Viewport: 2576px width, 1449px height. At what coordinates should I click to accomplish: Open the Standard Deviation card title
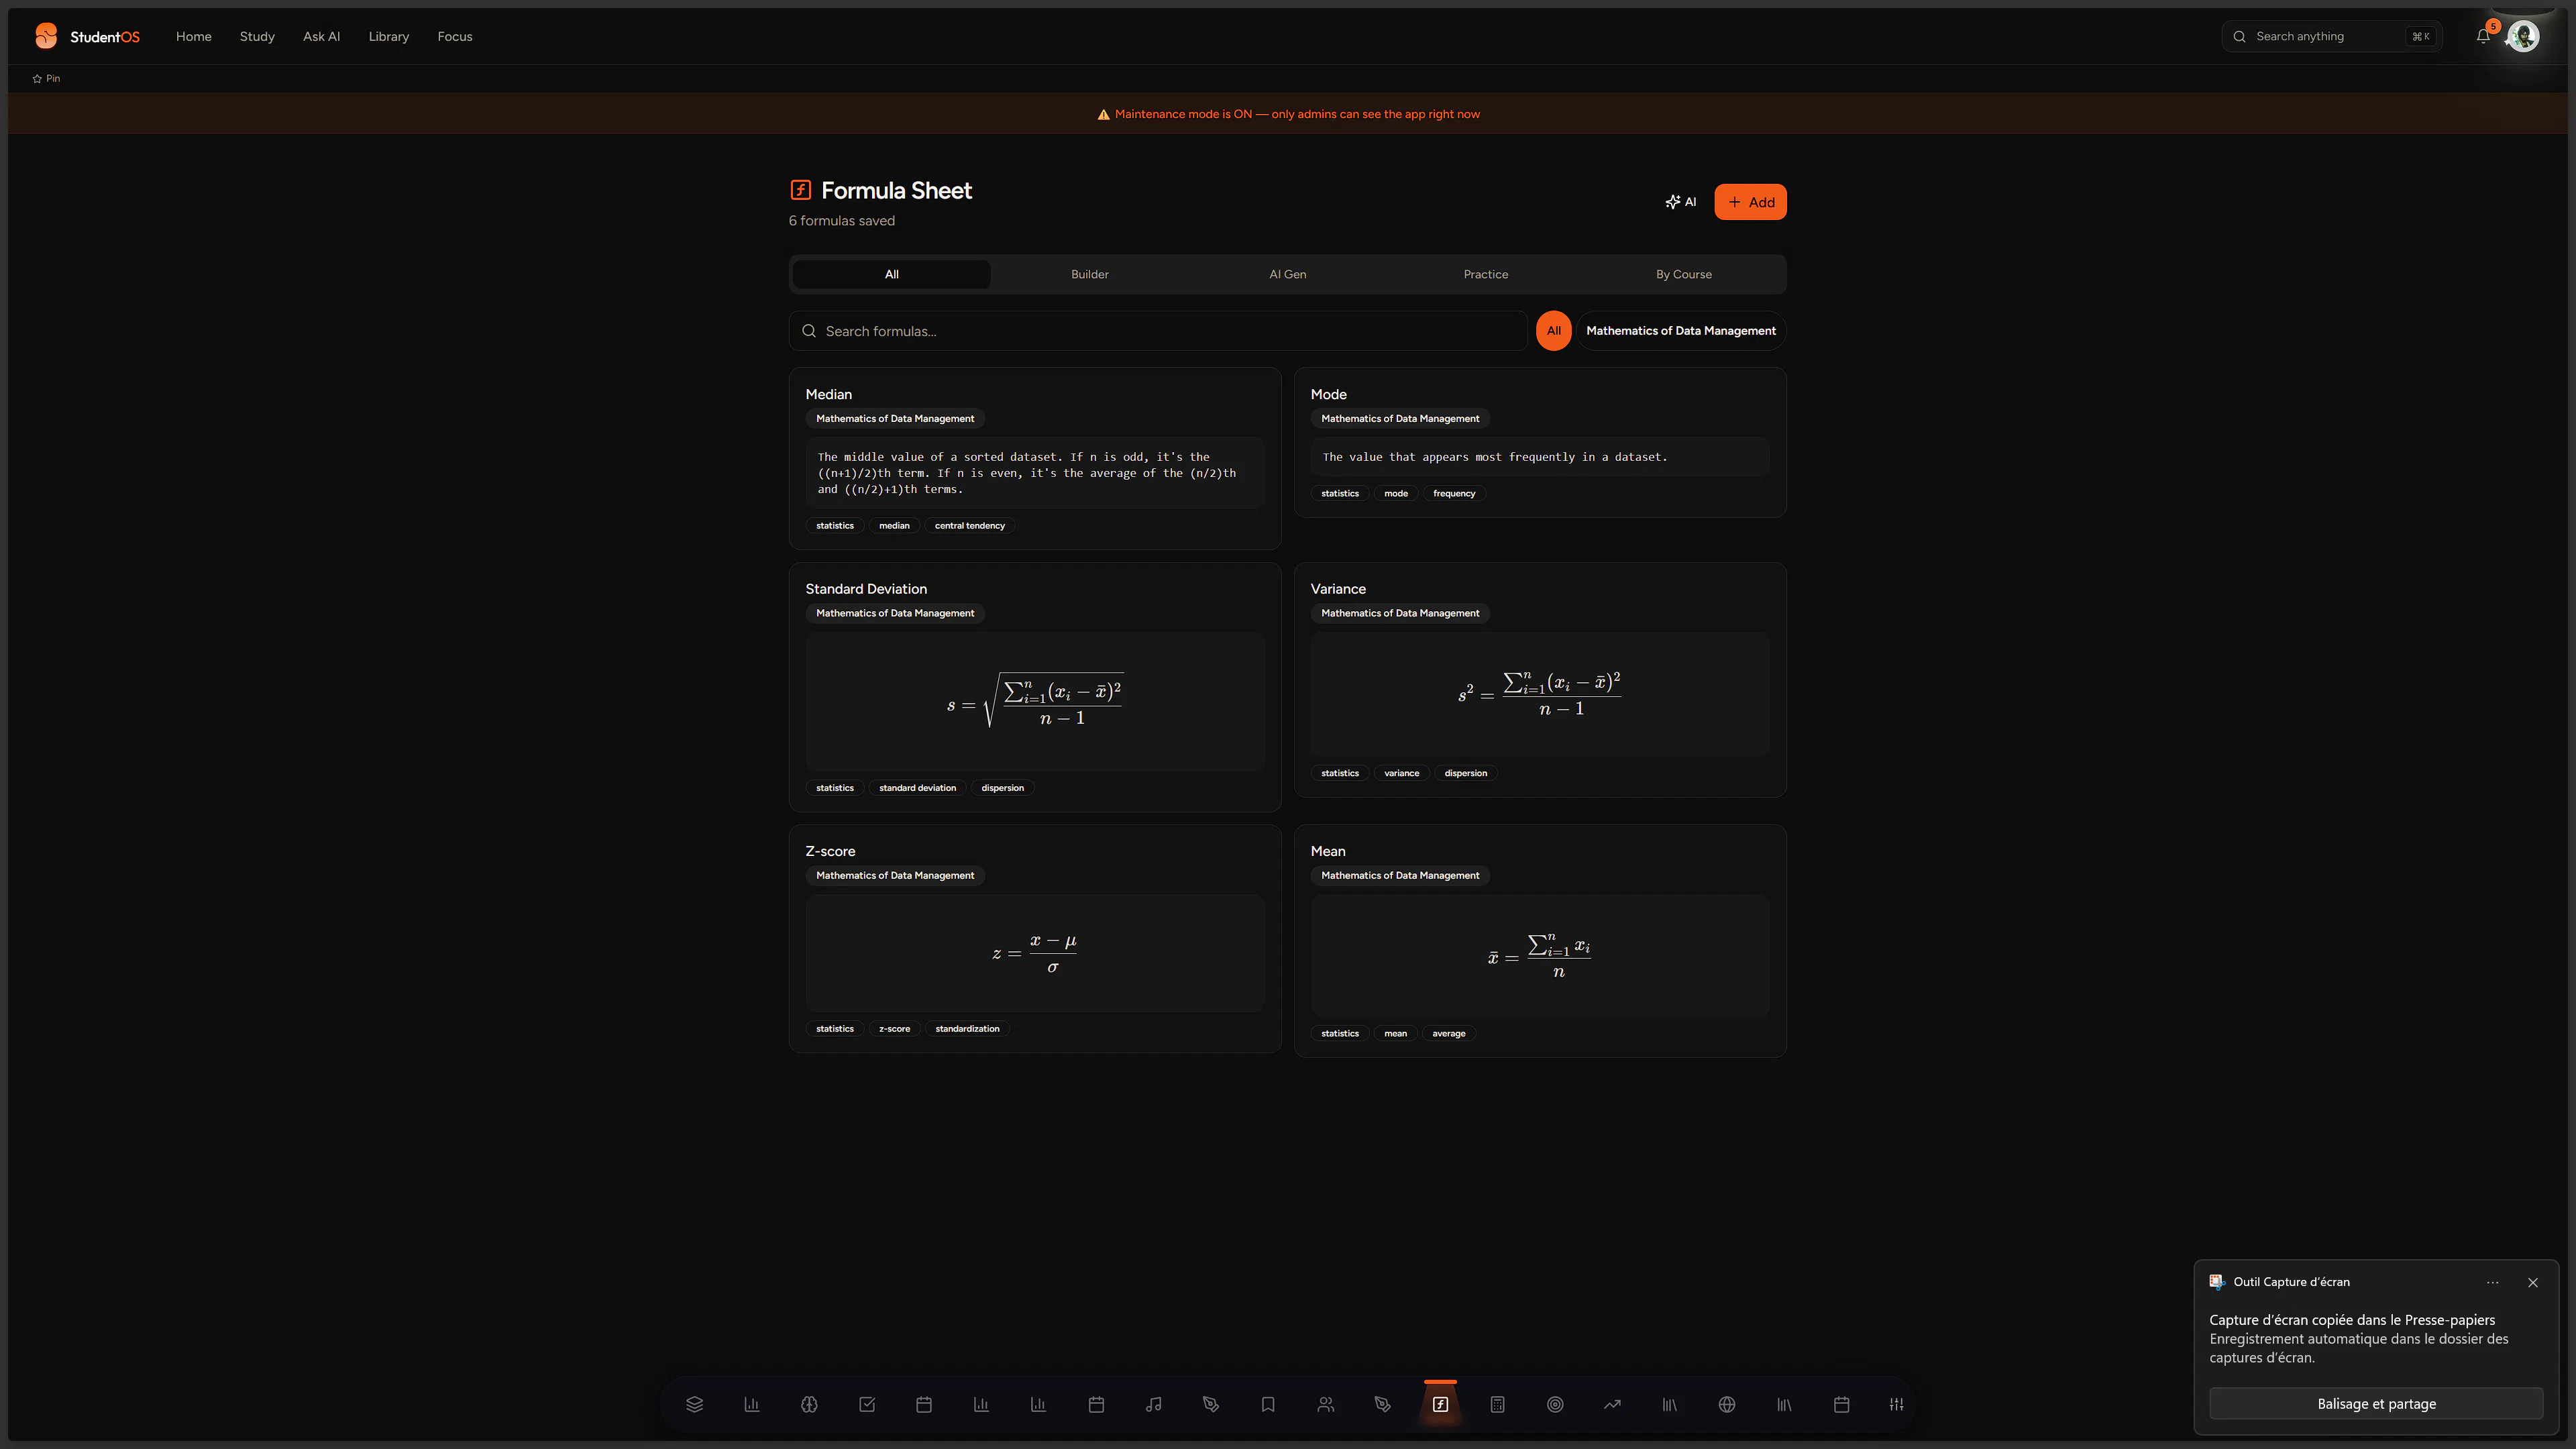[866, 589]
